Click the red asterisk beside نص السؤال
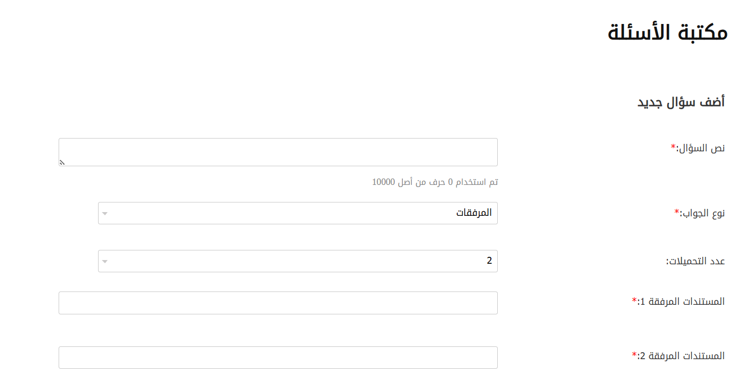This screenshot has height=389, width=744. click(x=673, y=147)
